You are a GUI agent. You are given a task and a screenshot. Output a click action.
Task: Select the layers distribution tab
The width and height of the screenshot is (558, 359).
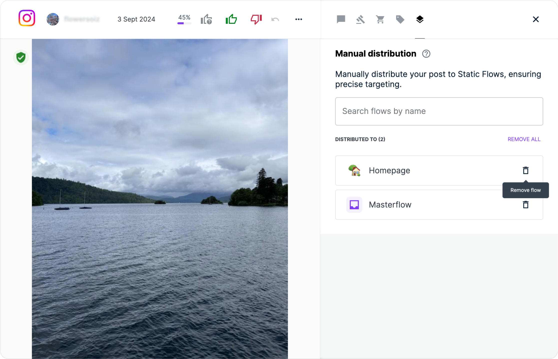(x=420, y=19)
